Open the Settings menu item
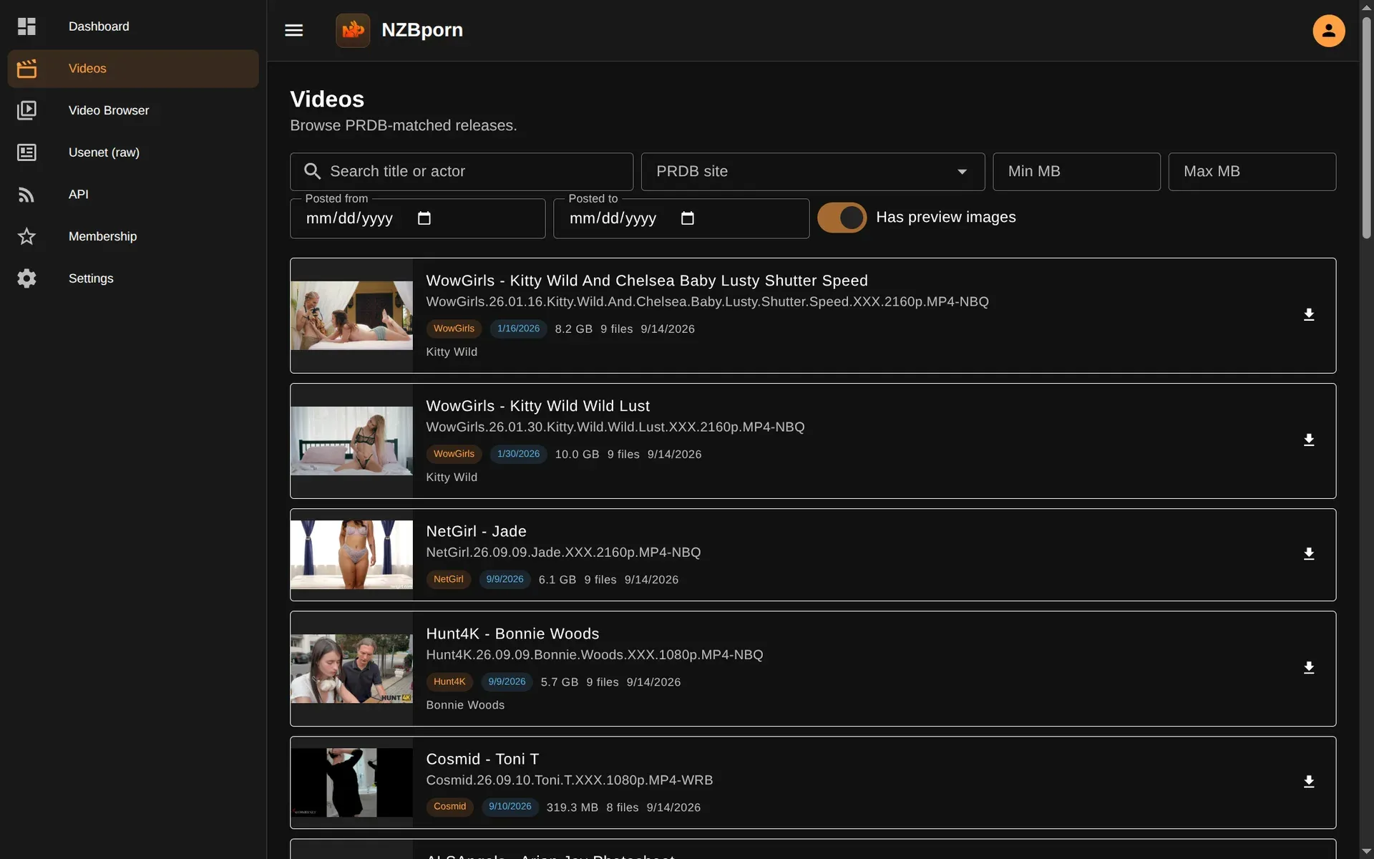Image resolution: width=1374 pixels, height=859 pixels. click(133, 278)
